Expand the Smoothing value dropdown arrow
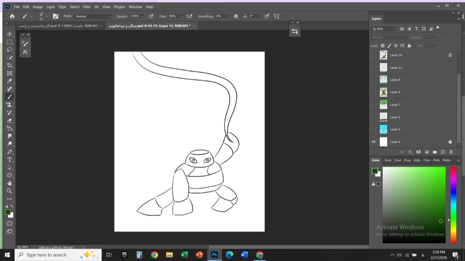Viewport: 465px width, 261px height. [228, 16]
